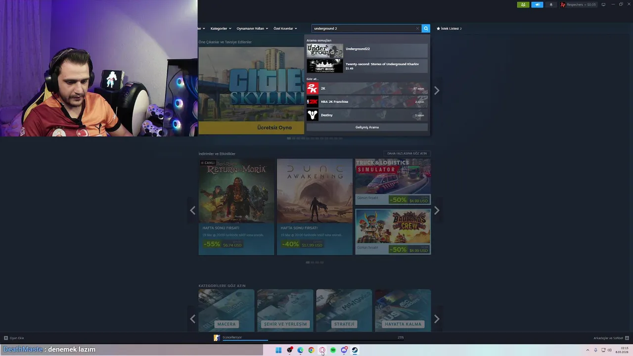The image size is (633, 356).
Task: Open the Destiny logo result
Action: coord(312,115)
